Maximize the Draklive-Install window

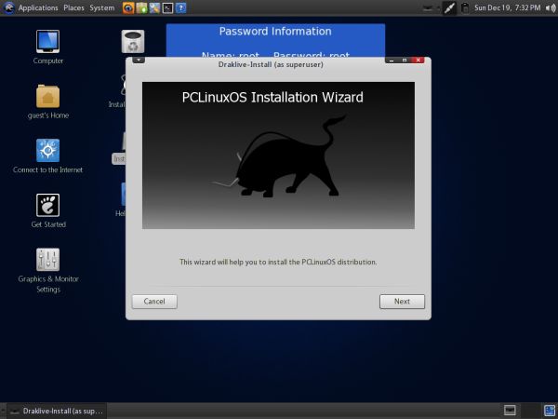[x=405, y=61]
